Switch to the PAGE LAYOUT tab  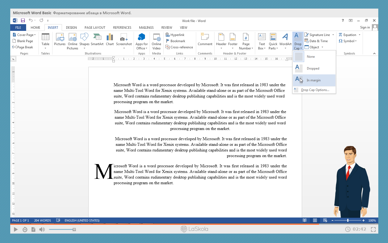pyautogui.click(x=95, y=28)
